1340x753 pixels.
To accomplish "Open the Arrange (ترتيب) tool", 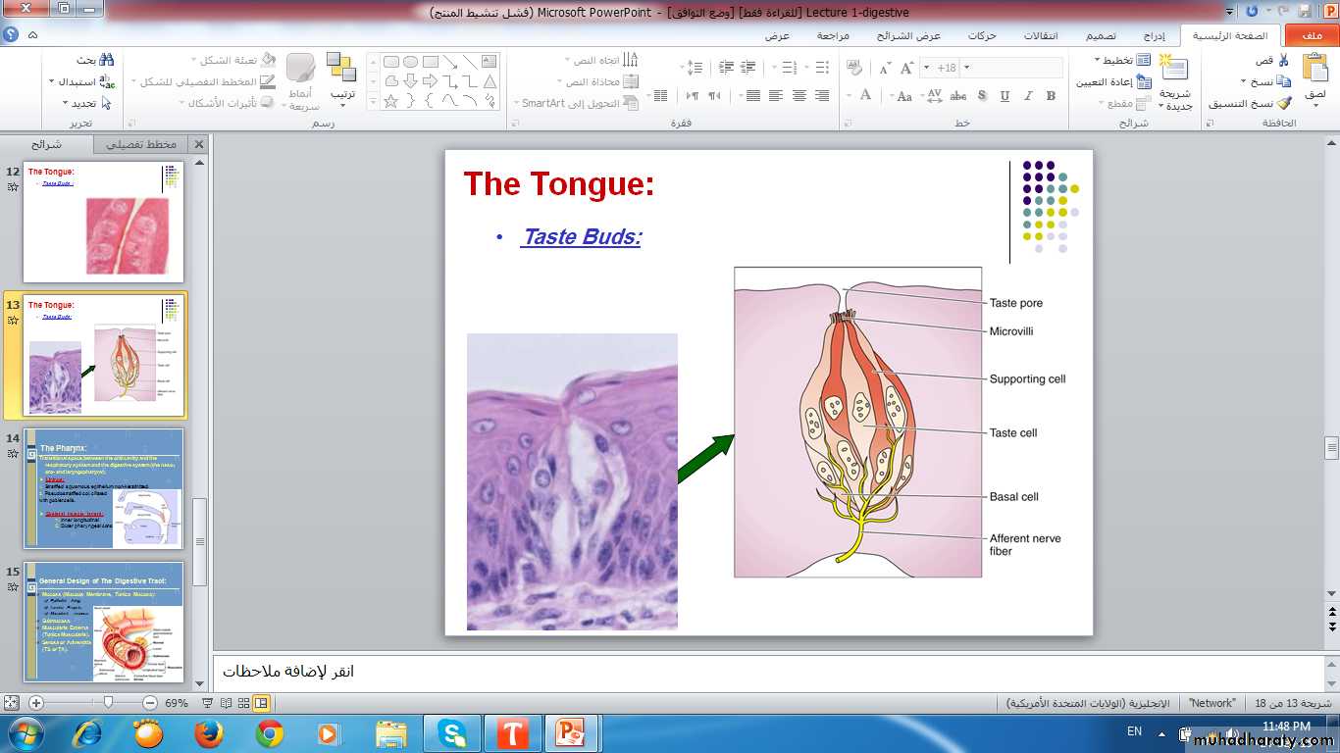I will [341, 71].
